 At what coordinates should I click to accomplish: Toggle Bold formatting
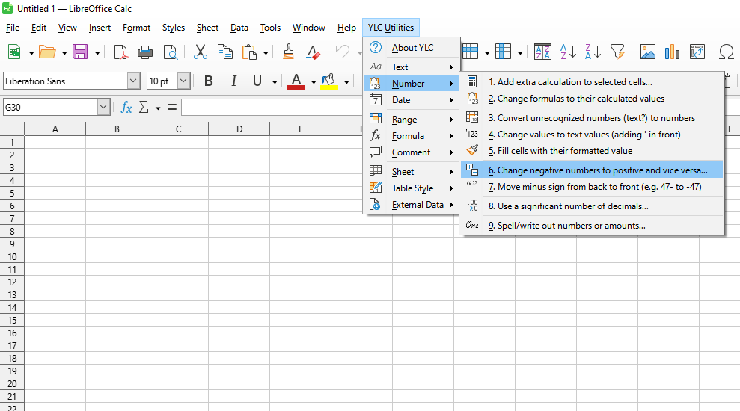pos(209,81)
